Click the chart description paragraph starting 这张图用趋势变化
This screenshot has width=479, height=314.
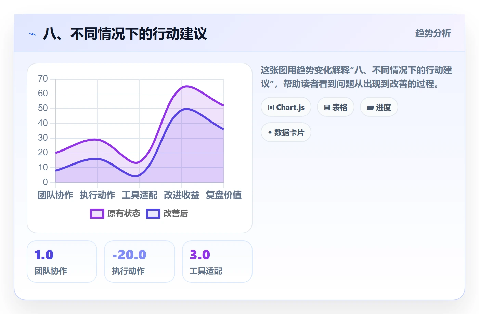pyautogui.click(x=357, y=77)
